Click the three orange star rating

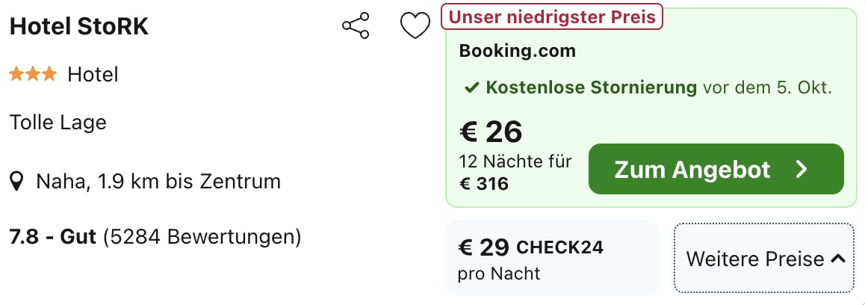tap(33, 74)
